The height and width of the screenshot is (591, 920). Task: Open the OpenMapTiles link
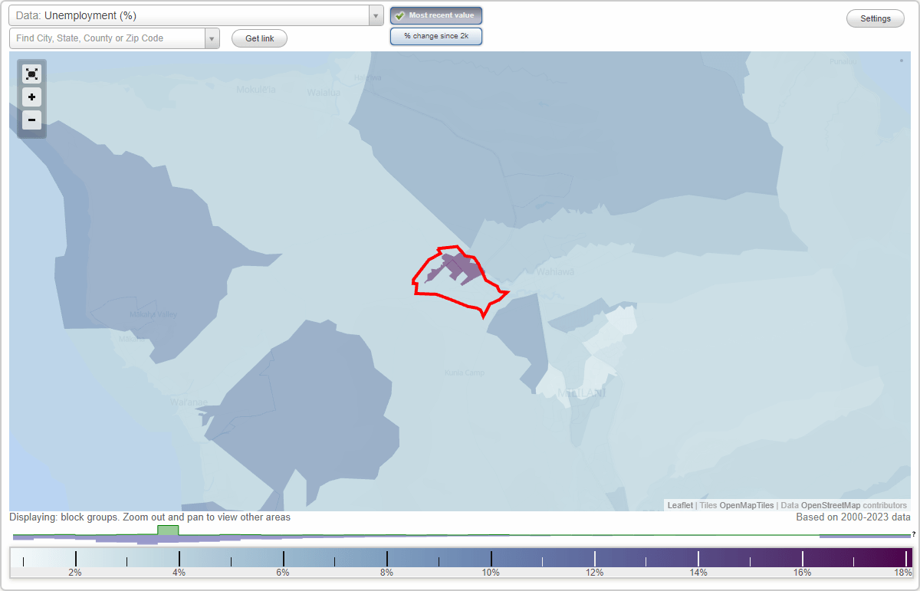[746, 505]
